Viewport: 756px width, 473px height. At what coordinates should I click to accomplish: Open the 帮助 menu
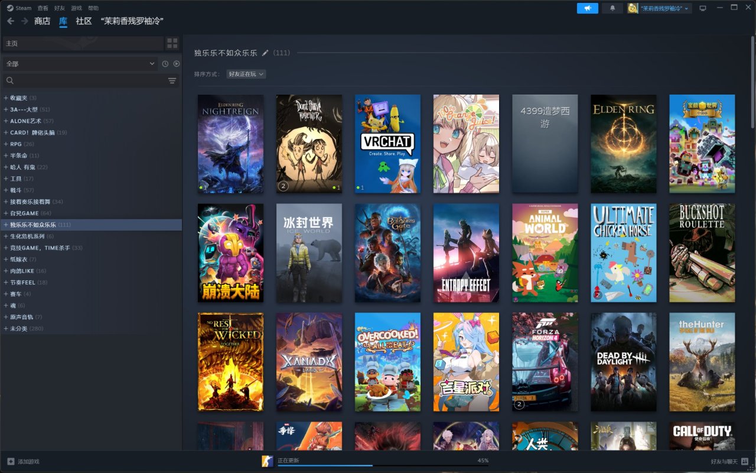click(x=93, y=8)
